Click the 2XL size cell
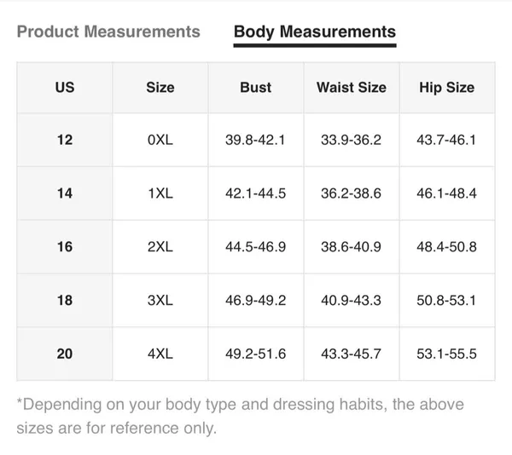The width and height of the screenshot is (512, 455). coord(160,247)
